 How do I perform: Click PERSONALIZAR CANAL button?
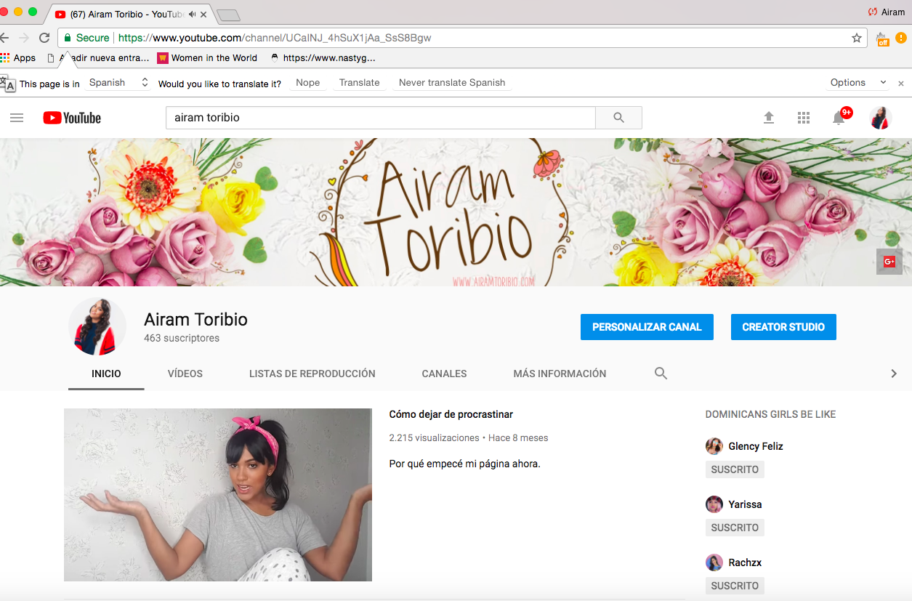pos(647,327)
